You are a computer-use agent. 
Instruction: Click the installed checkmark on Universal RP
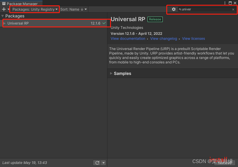pos(104,23)
